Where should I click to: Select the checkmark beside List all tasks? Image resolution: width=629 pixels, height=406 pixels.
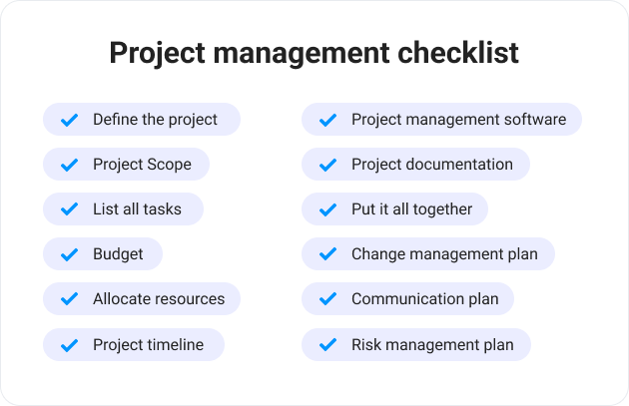click(70, 209)
